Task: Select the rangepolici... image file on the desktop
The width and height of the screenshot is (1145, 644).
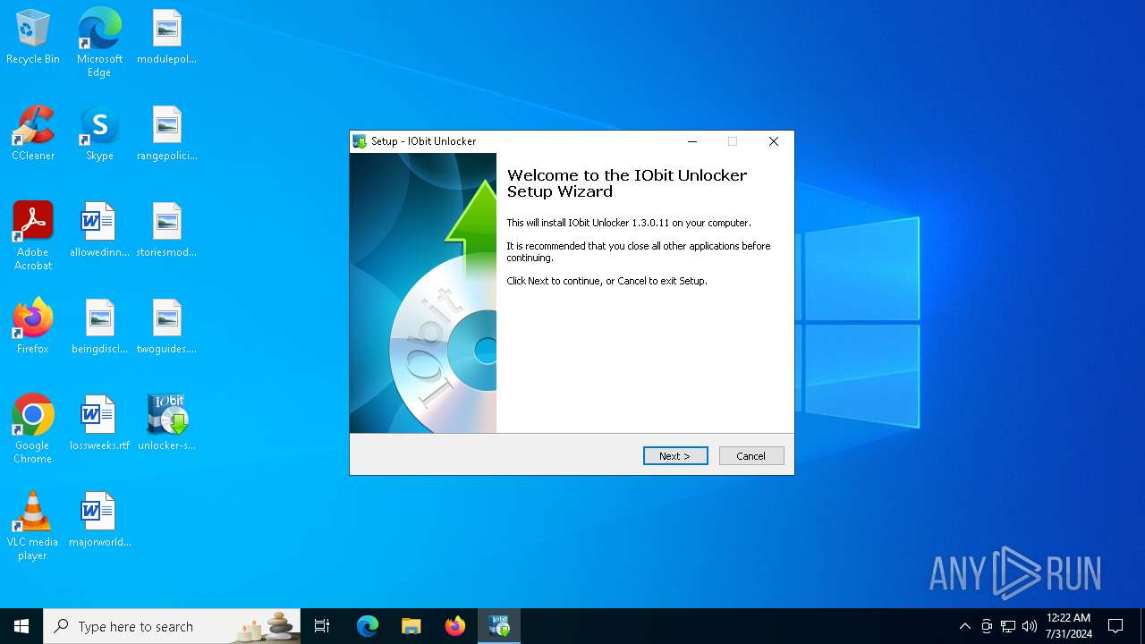Action: [166, 134]
